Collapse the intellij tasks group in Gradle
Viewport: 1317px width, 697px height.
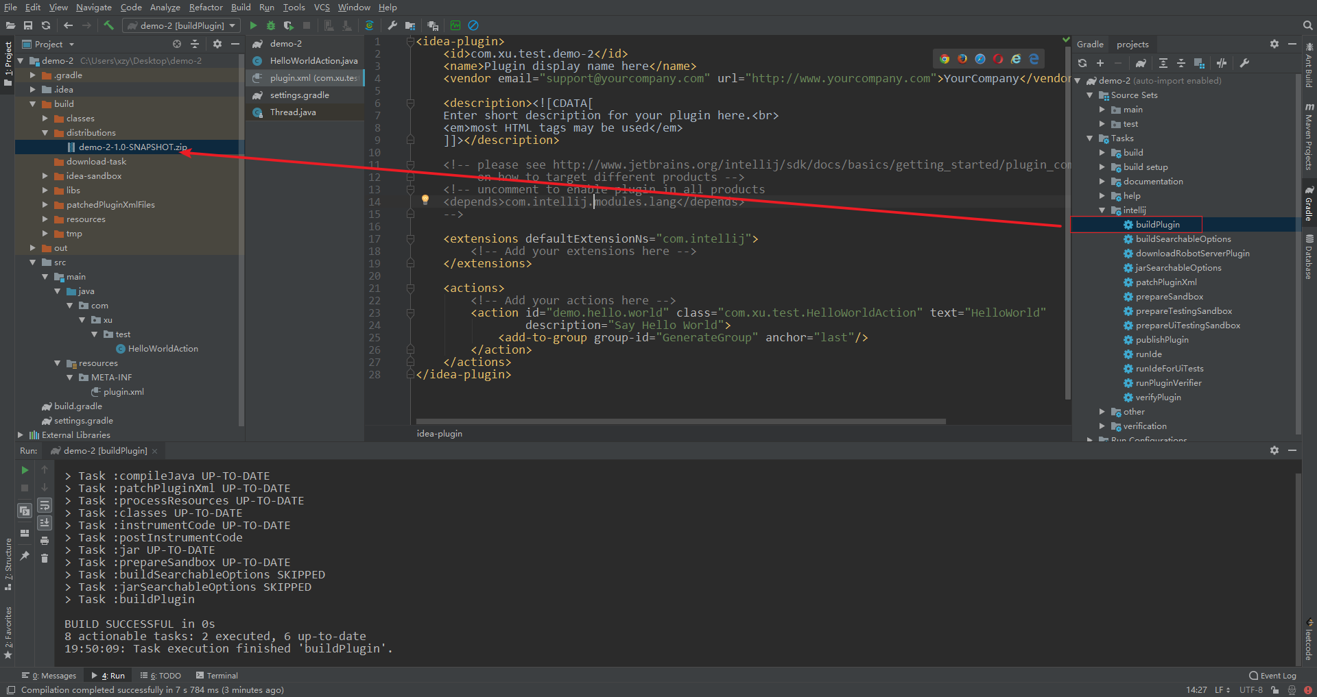(1102, 210)
